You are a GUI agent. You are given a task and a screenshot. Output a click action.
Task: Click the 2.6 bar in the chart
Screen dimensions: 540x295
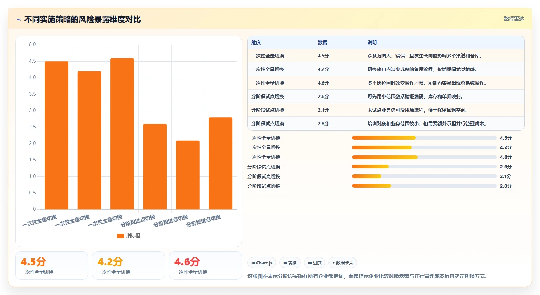click(155, 167)
